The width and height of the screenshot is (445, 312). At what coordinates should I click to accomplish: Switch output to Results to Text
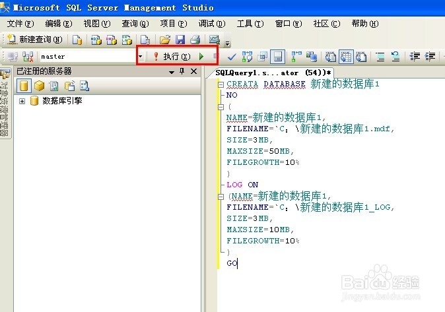pyautogui.click(x=330, y=57)
